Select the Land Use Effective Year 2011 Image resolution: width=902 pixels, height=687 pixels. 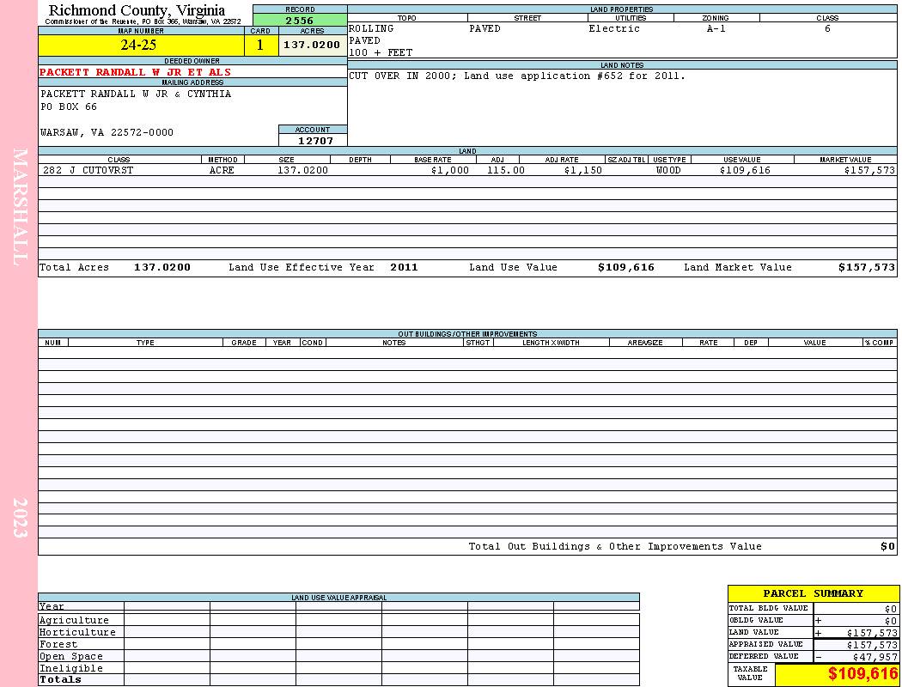click(x=404, y=267)
